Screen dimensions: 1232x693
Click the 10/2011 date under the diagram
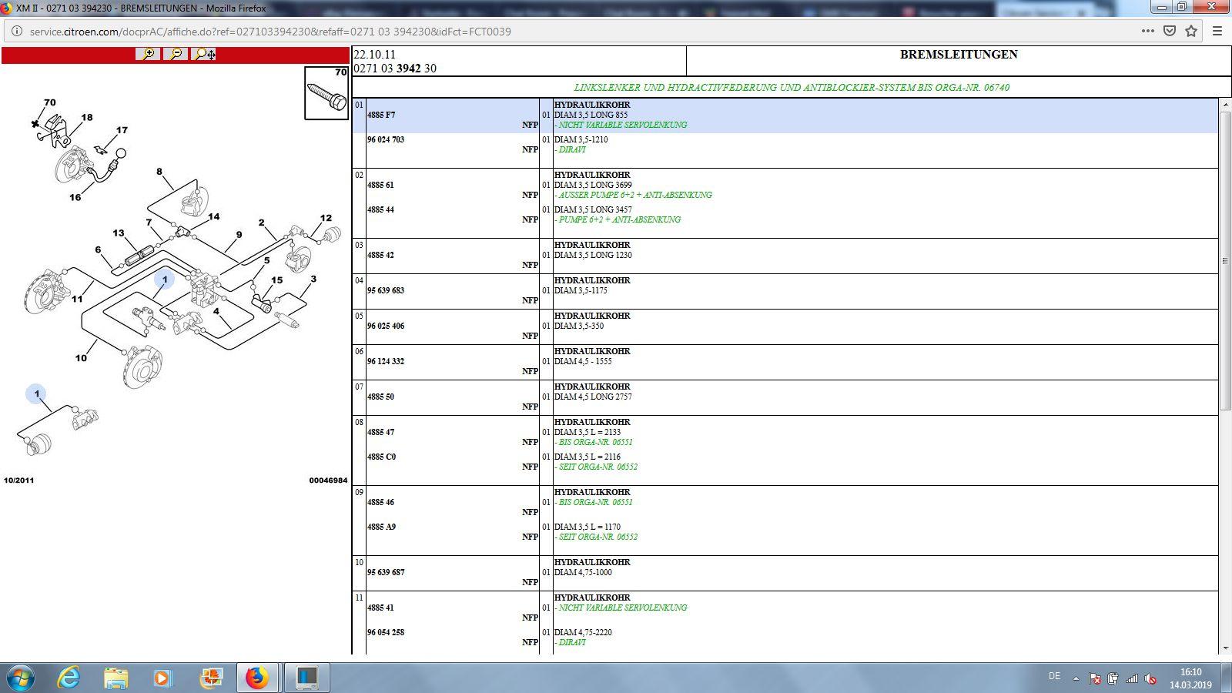[x=19, y=480]
